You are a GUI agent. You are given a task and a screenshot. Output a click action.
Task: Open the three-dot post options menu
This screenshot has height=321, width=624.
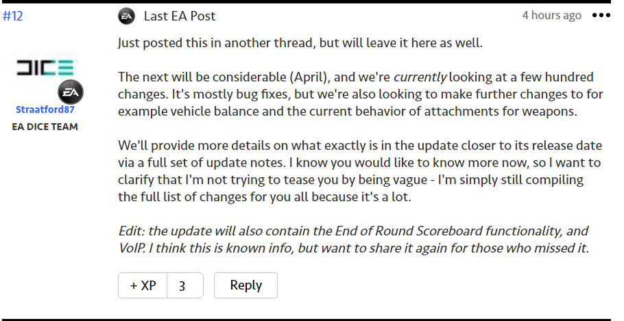601,15
